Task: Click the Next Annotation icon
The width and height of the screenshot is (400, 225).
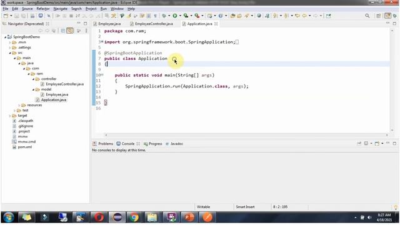Action: tap(275, 16)
